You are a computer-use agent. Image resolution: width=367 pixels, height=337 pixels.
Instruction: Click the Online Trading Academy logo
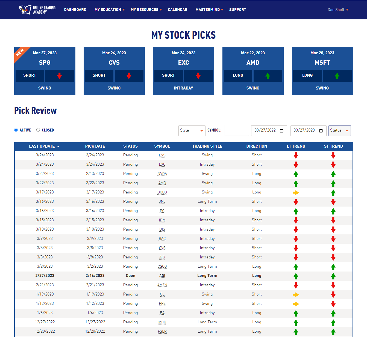[37, 10]
